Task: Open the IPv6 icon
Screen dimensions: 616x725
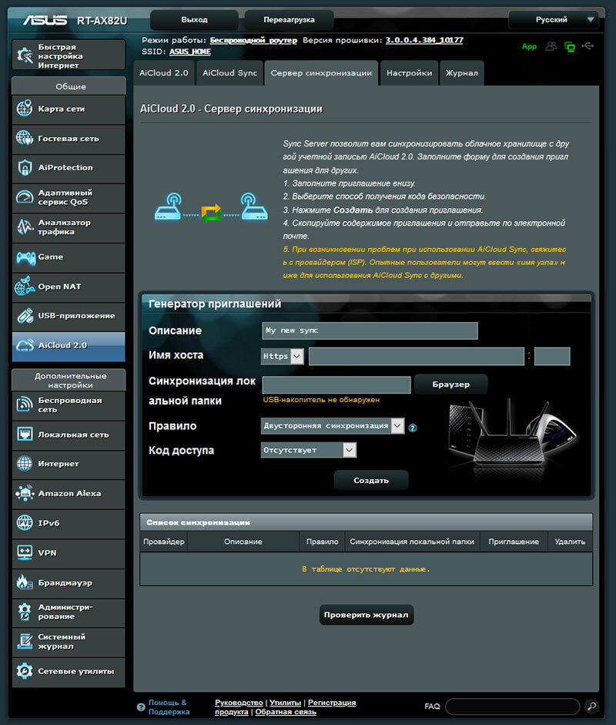Action: [x=25, y=523]
